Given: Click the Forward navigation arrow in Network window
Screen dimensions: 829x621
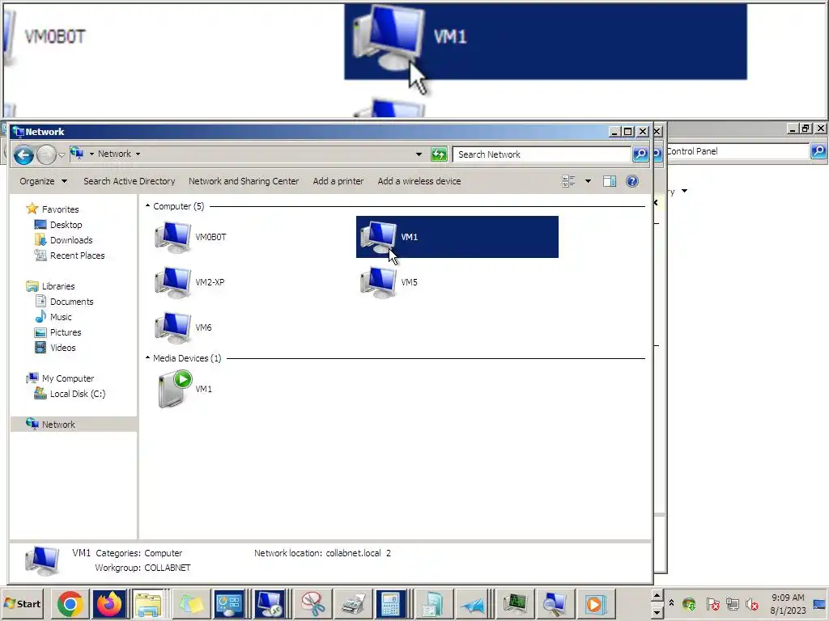Looking at the screenshot, I should click(x=46, y=154).
